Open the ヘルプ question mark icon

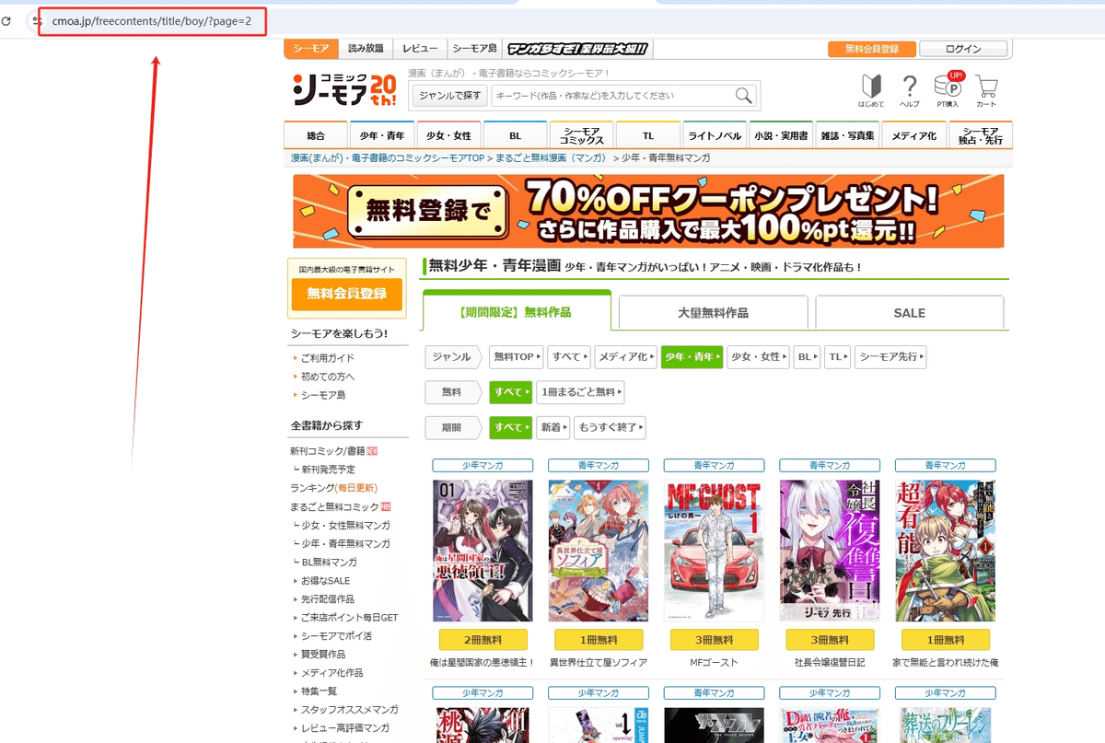[909, 91]
